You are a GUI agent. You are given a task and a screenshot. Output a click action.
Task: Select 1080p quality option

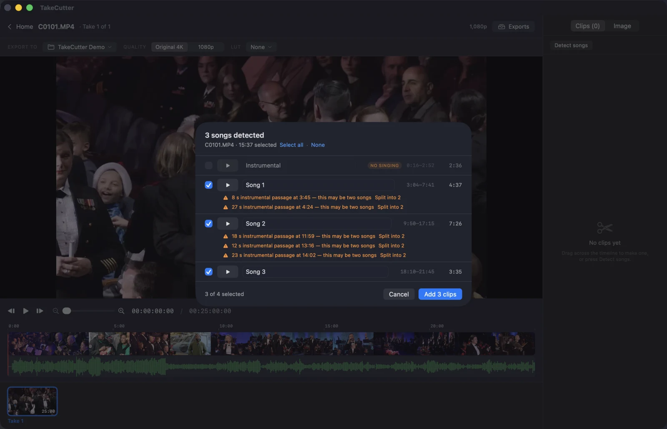click(x=206, y=47)
